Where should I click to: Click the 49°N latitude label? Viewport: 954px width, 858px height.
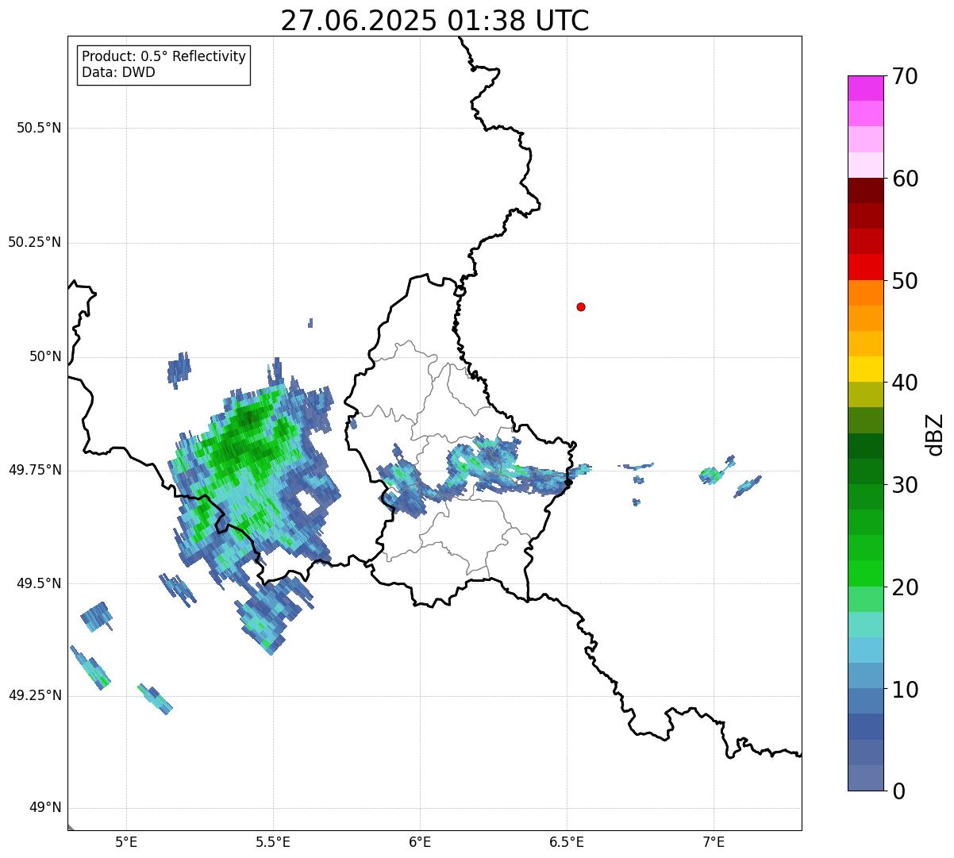(45, 808)
